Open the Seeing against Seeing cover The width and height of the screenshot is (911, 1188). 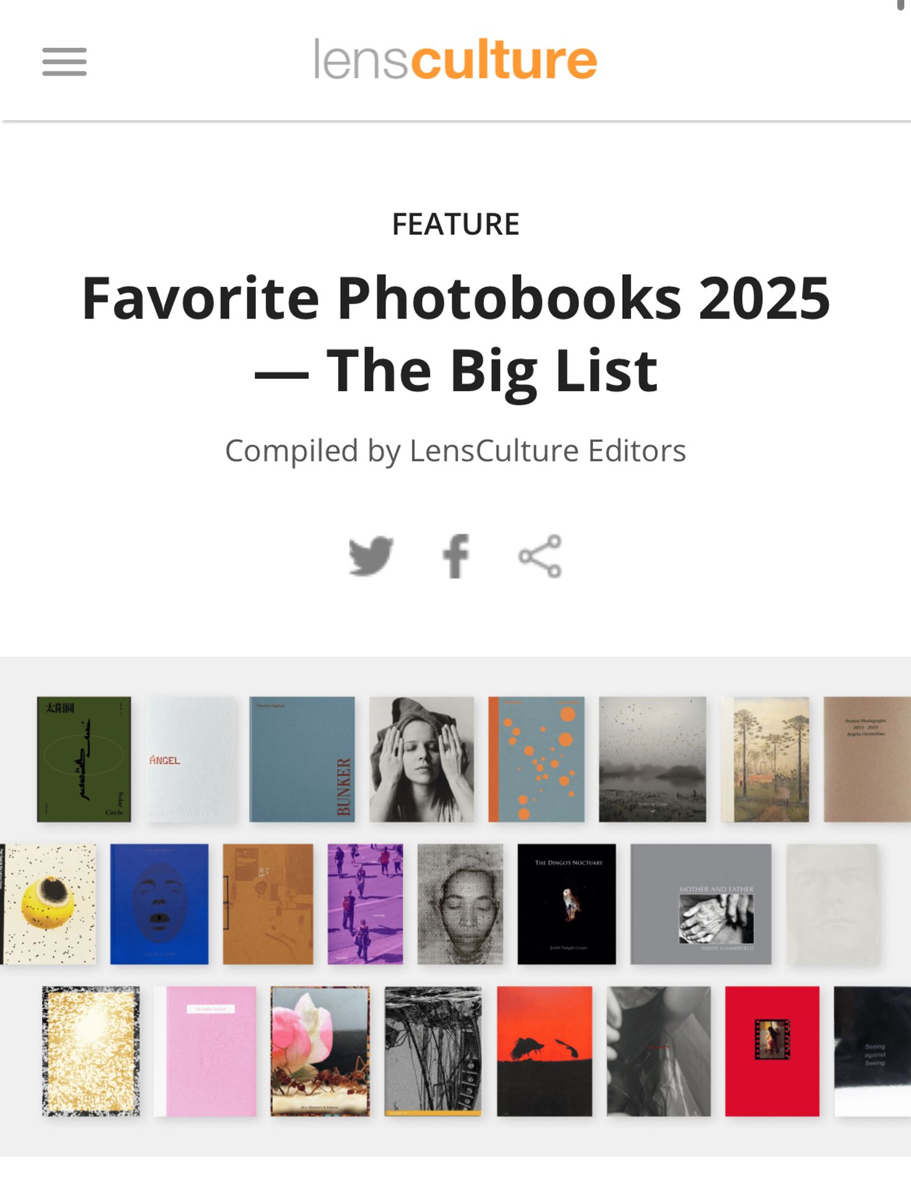click(873, 1051)
